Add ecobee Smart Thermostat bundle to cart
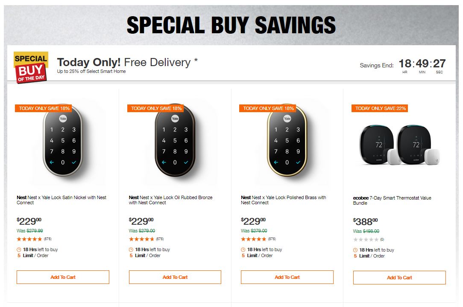The image size is (463, 307). click(399, 278)
